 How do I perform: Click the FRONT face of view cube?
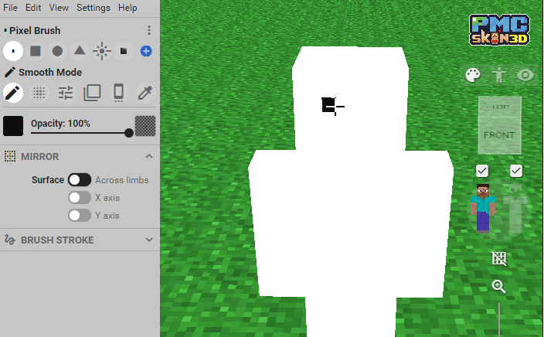pos(499,135)
